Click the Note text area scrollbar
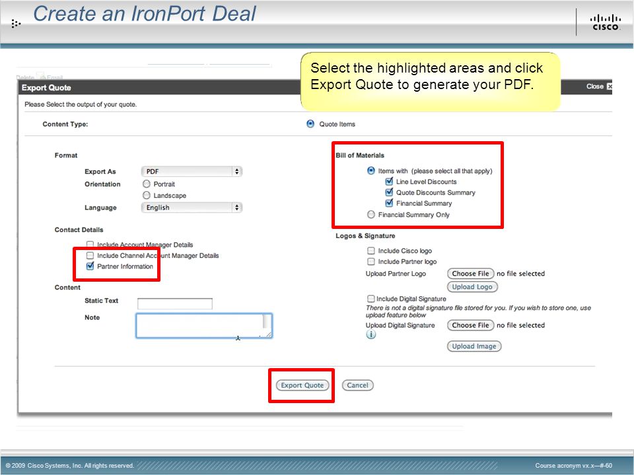The width and height of the screenshot is (634, 475). click(x=267, y=322)
